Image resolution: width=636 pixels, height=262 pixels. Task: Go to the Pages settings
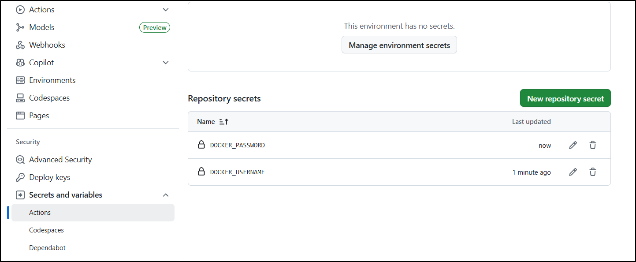pos(39,116)
